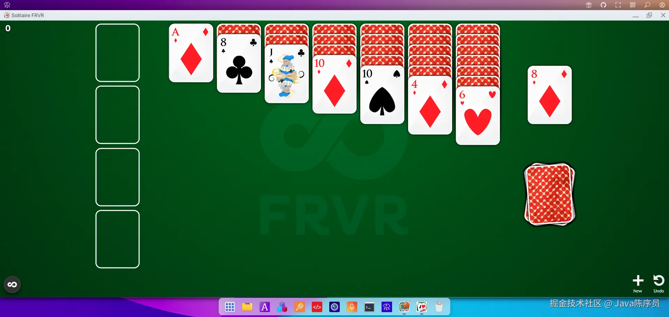
Task: Open the red code editor dock icon
Action: (x=317, y=307)
